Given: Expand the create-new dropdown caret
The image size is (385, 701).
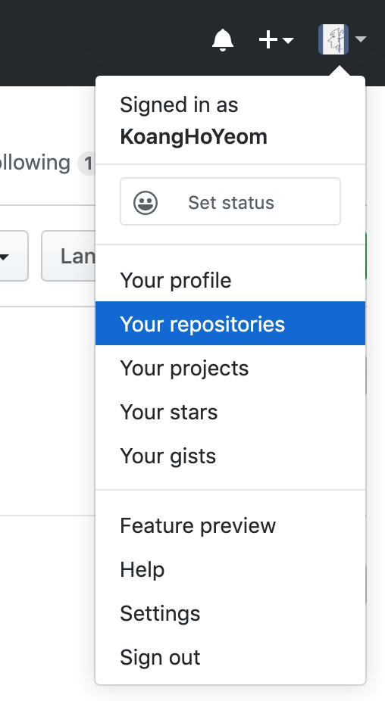Looking at the screenshot, I should (288, 41).
